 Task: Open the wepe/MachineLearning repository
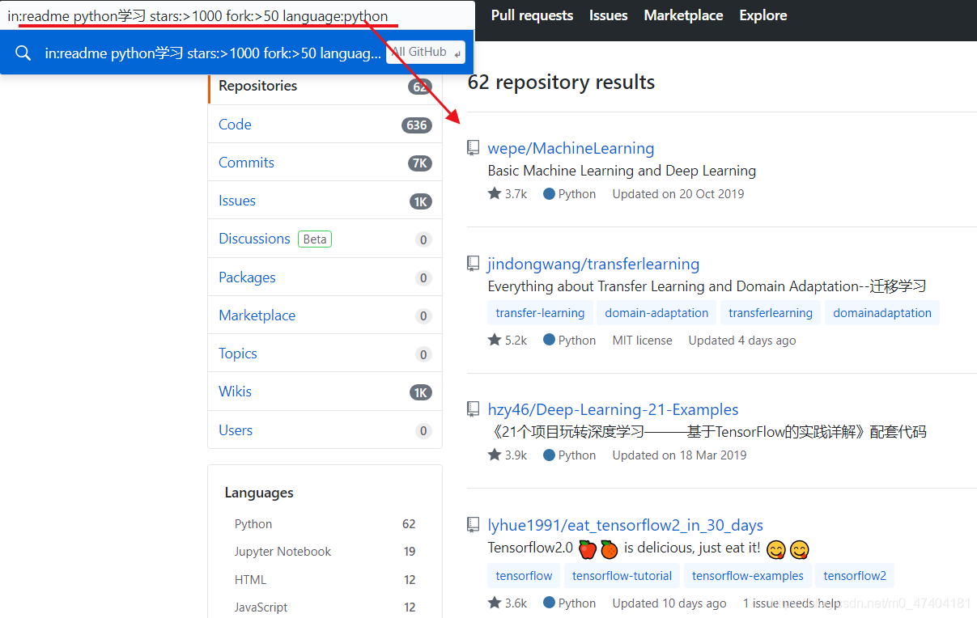pyautogui.click(x=571, y=148)
